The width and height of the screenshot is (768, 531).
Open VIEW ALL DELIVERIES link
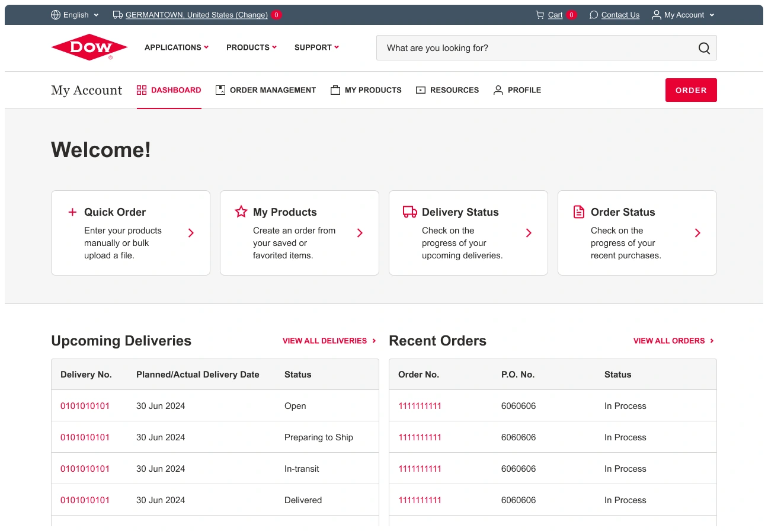pyautogui.click(x=325, y=341)
